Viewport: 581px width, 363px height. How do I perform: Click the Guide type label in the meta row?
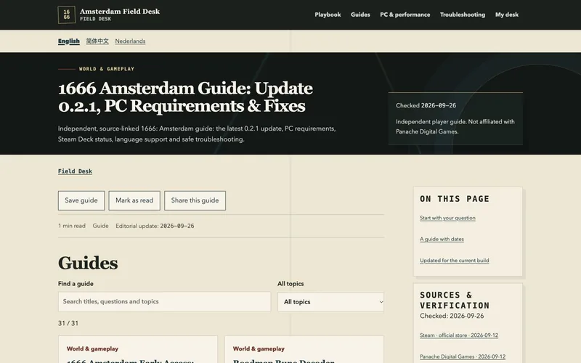[100, 226]
